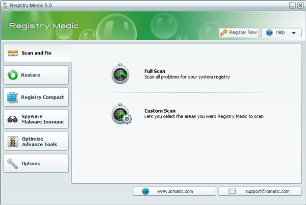Click the Options wrench icon
The height and width of the screenshot is (205, 306).
pyautogui.click(x=12, y=164)
